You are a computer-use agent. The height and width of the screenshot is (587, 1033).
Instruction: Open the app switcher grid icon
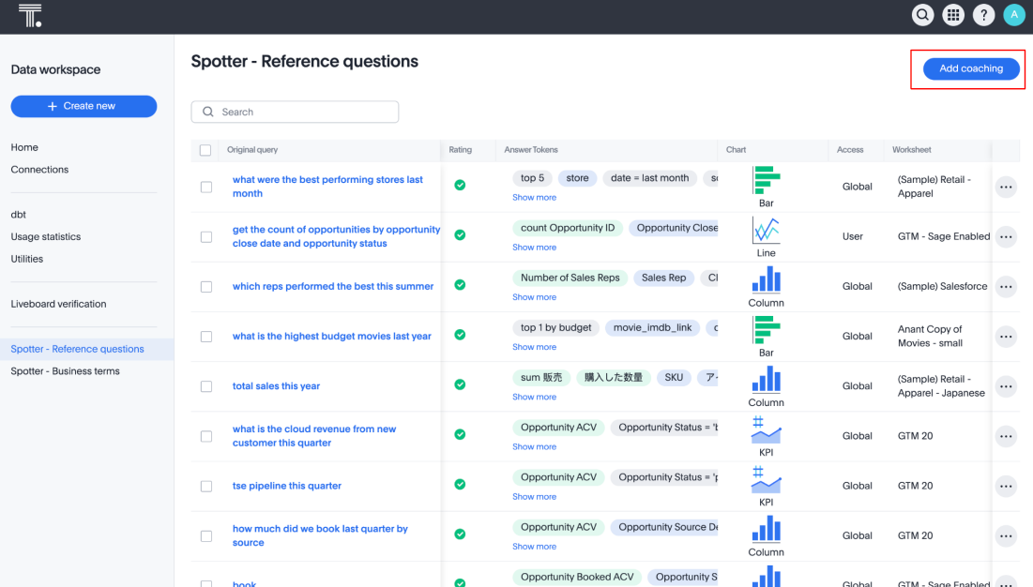point(953,15)
